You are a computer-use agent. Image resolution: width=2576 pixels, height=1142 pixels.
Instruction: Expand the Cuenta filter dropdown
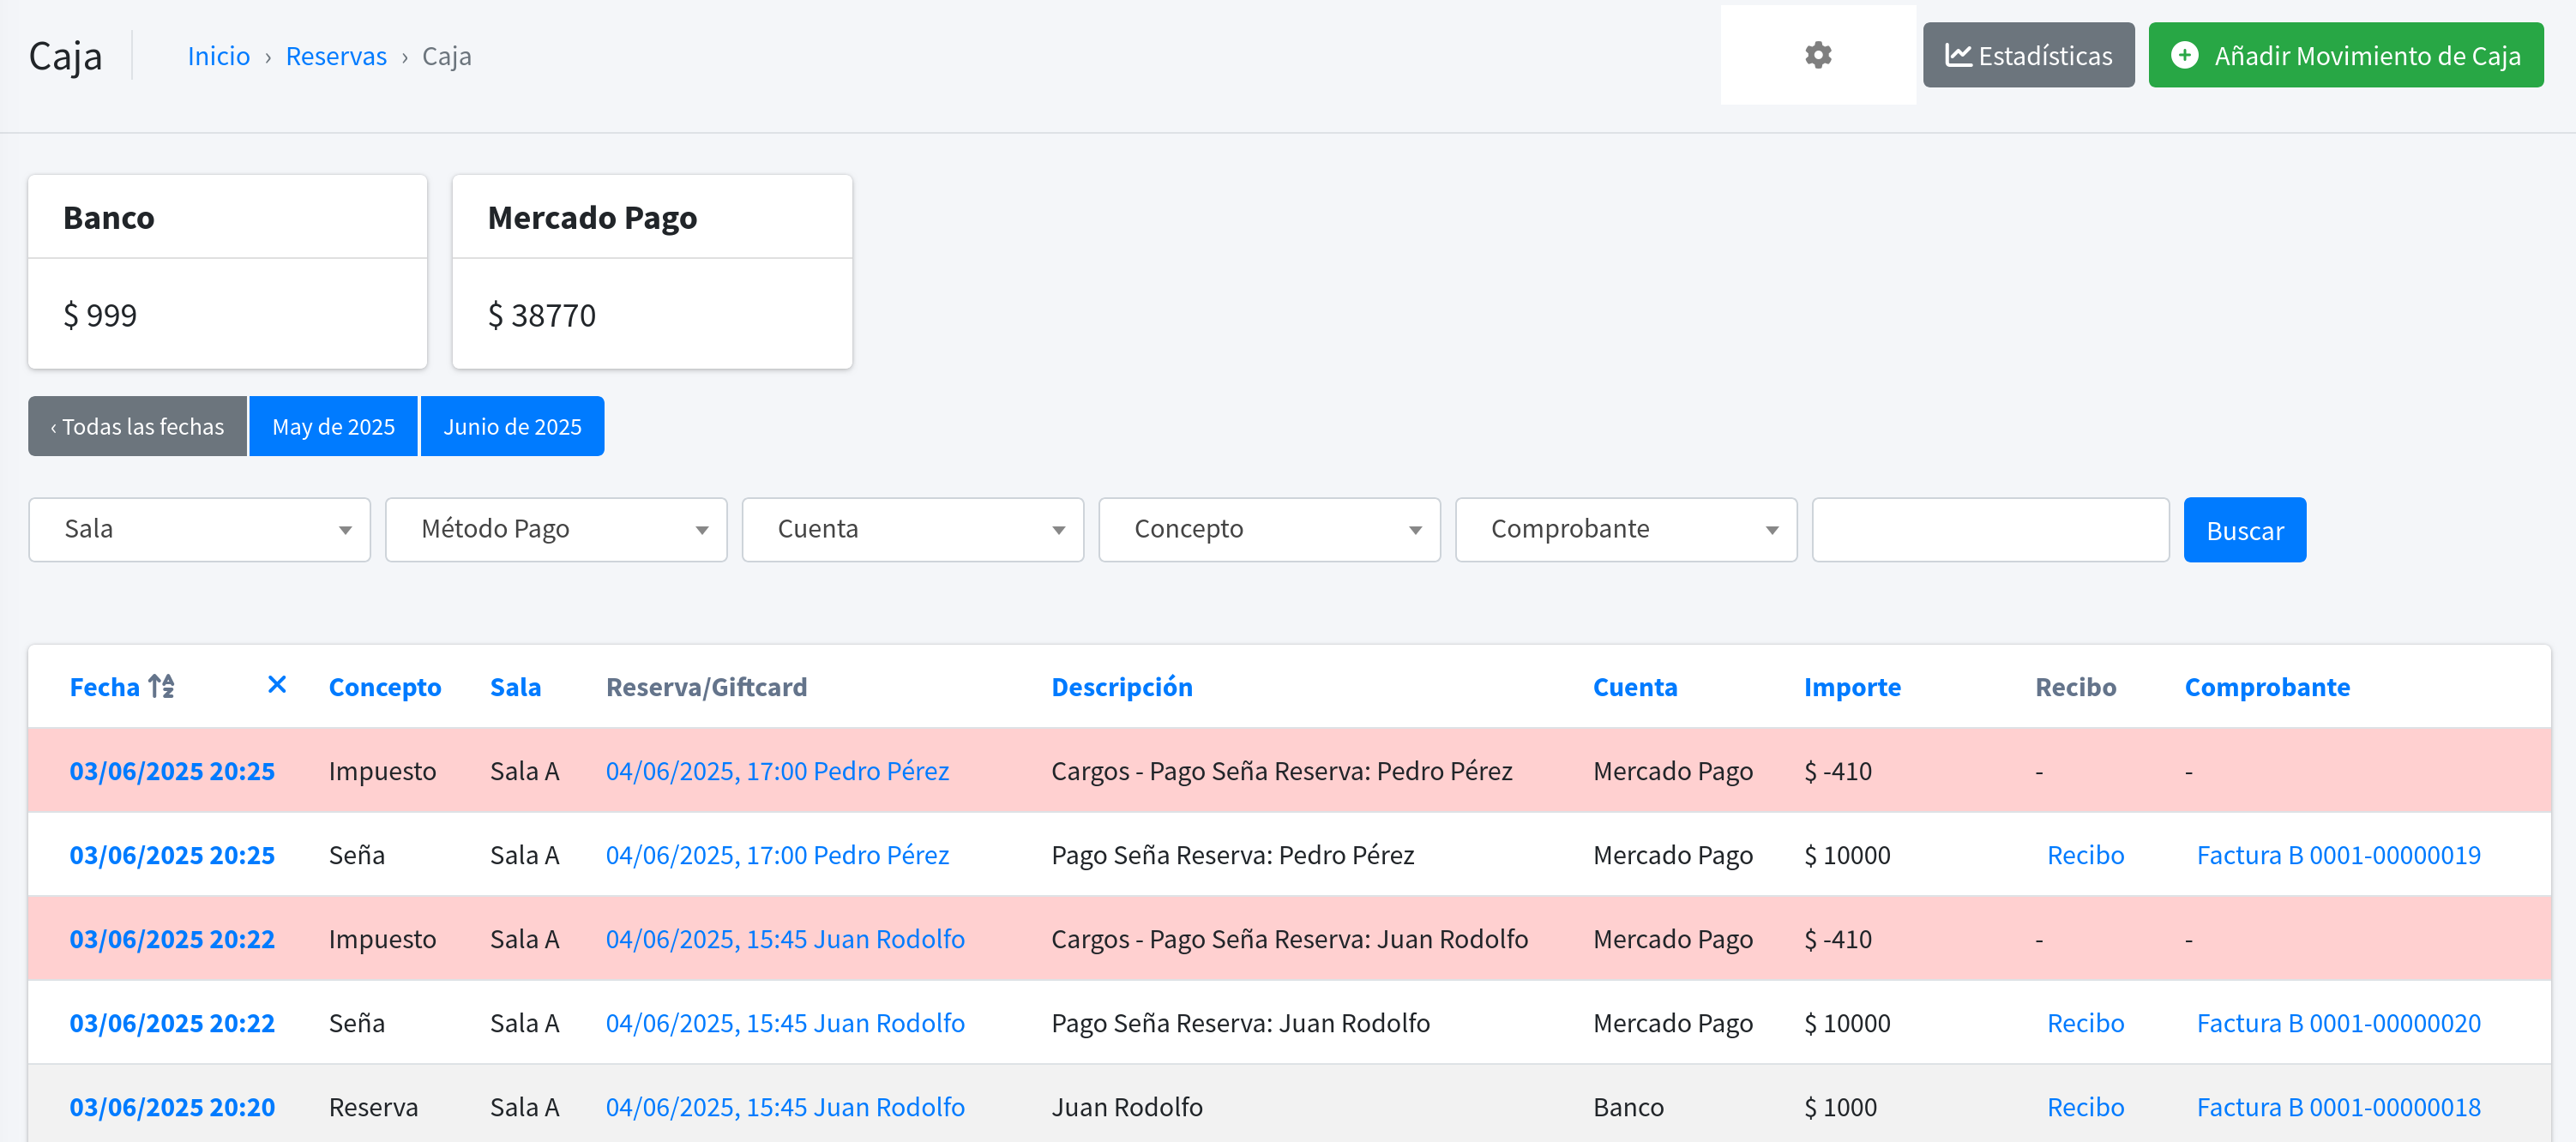(912, 529)
